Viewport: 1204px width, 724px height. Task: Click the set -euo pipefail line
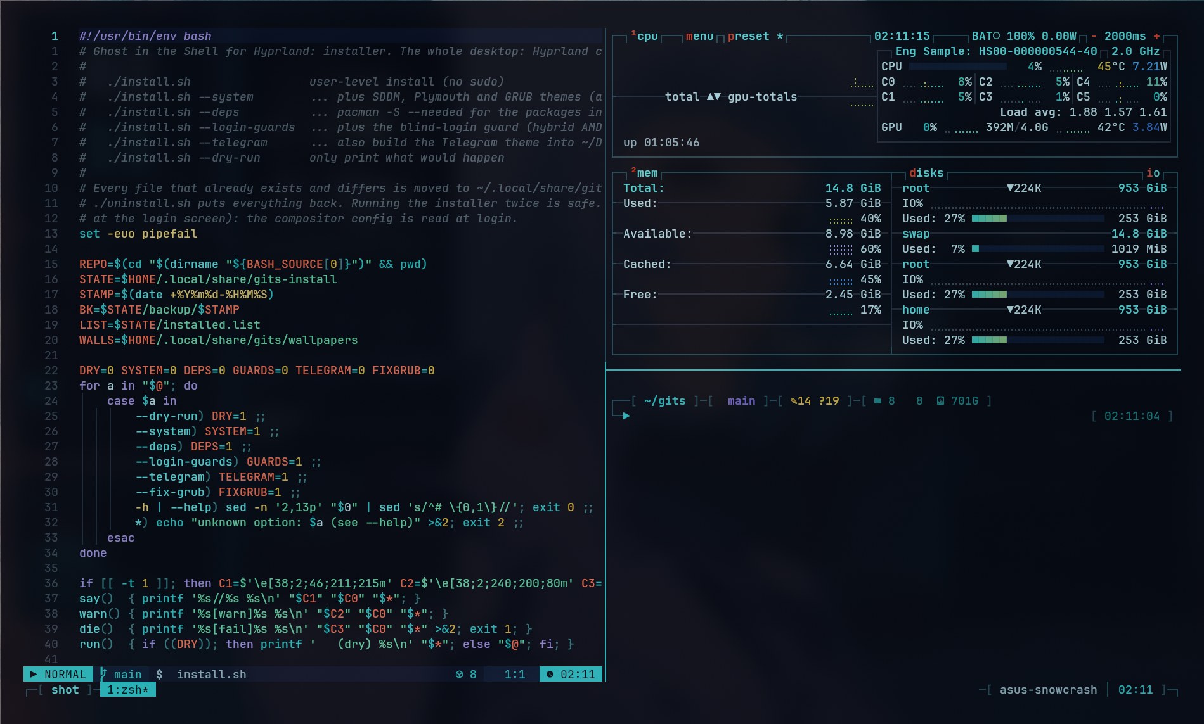(138, 234)
